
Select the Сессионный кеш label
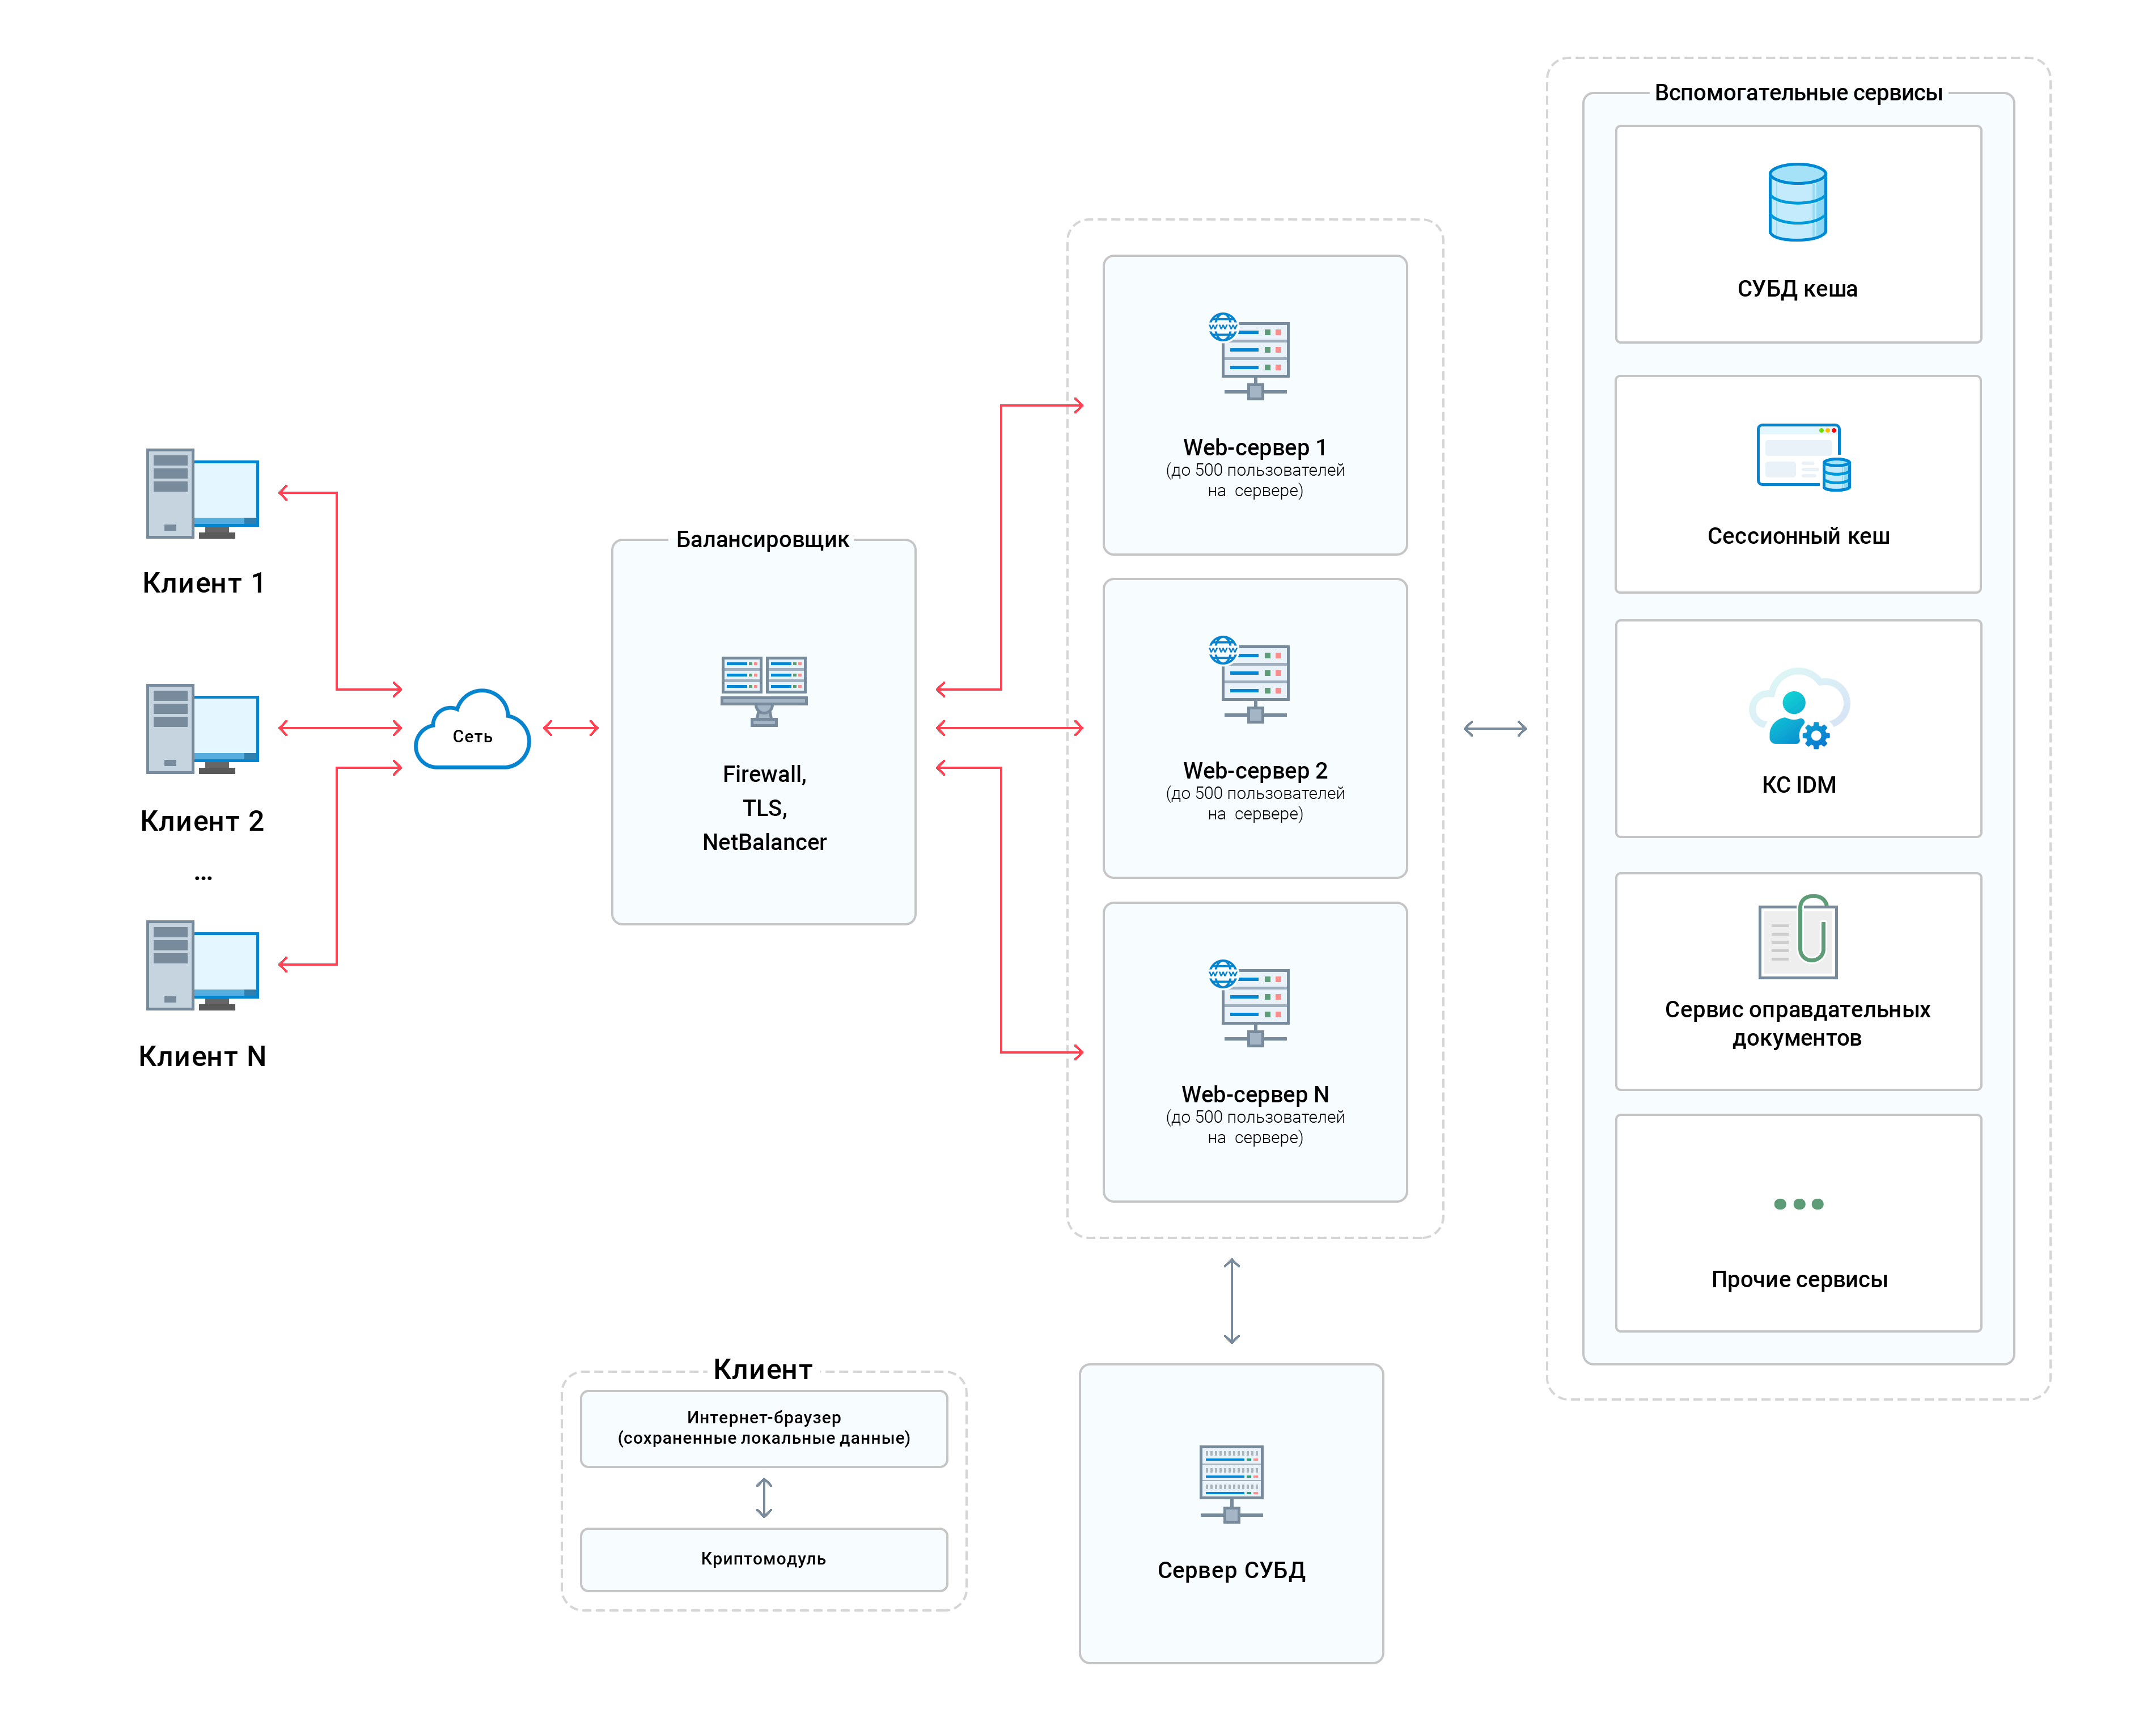[x=1798, y=537]
